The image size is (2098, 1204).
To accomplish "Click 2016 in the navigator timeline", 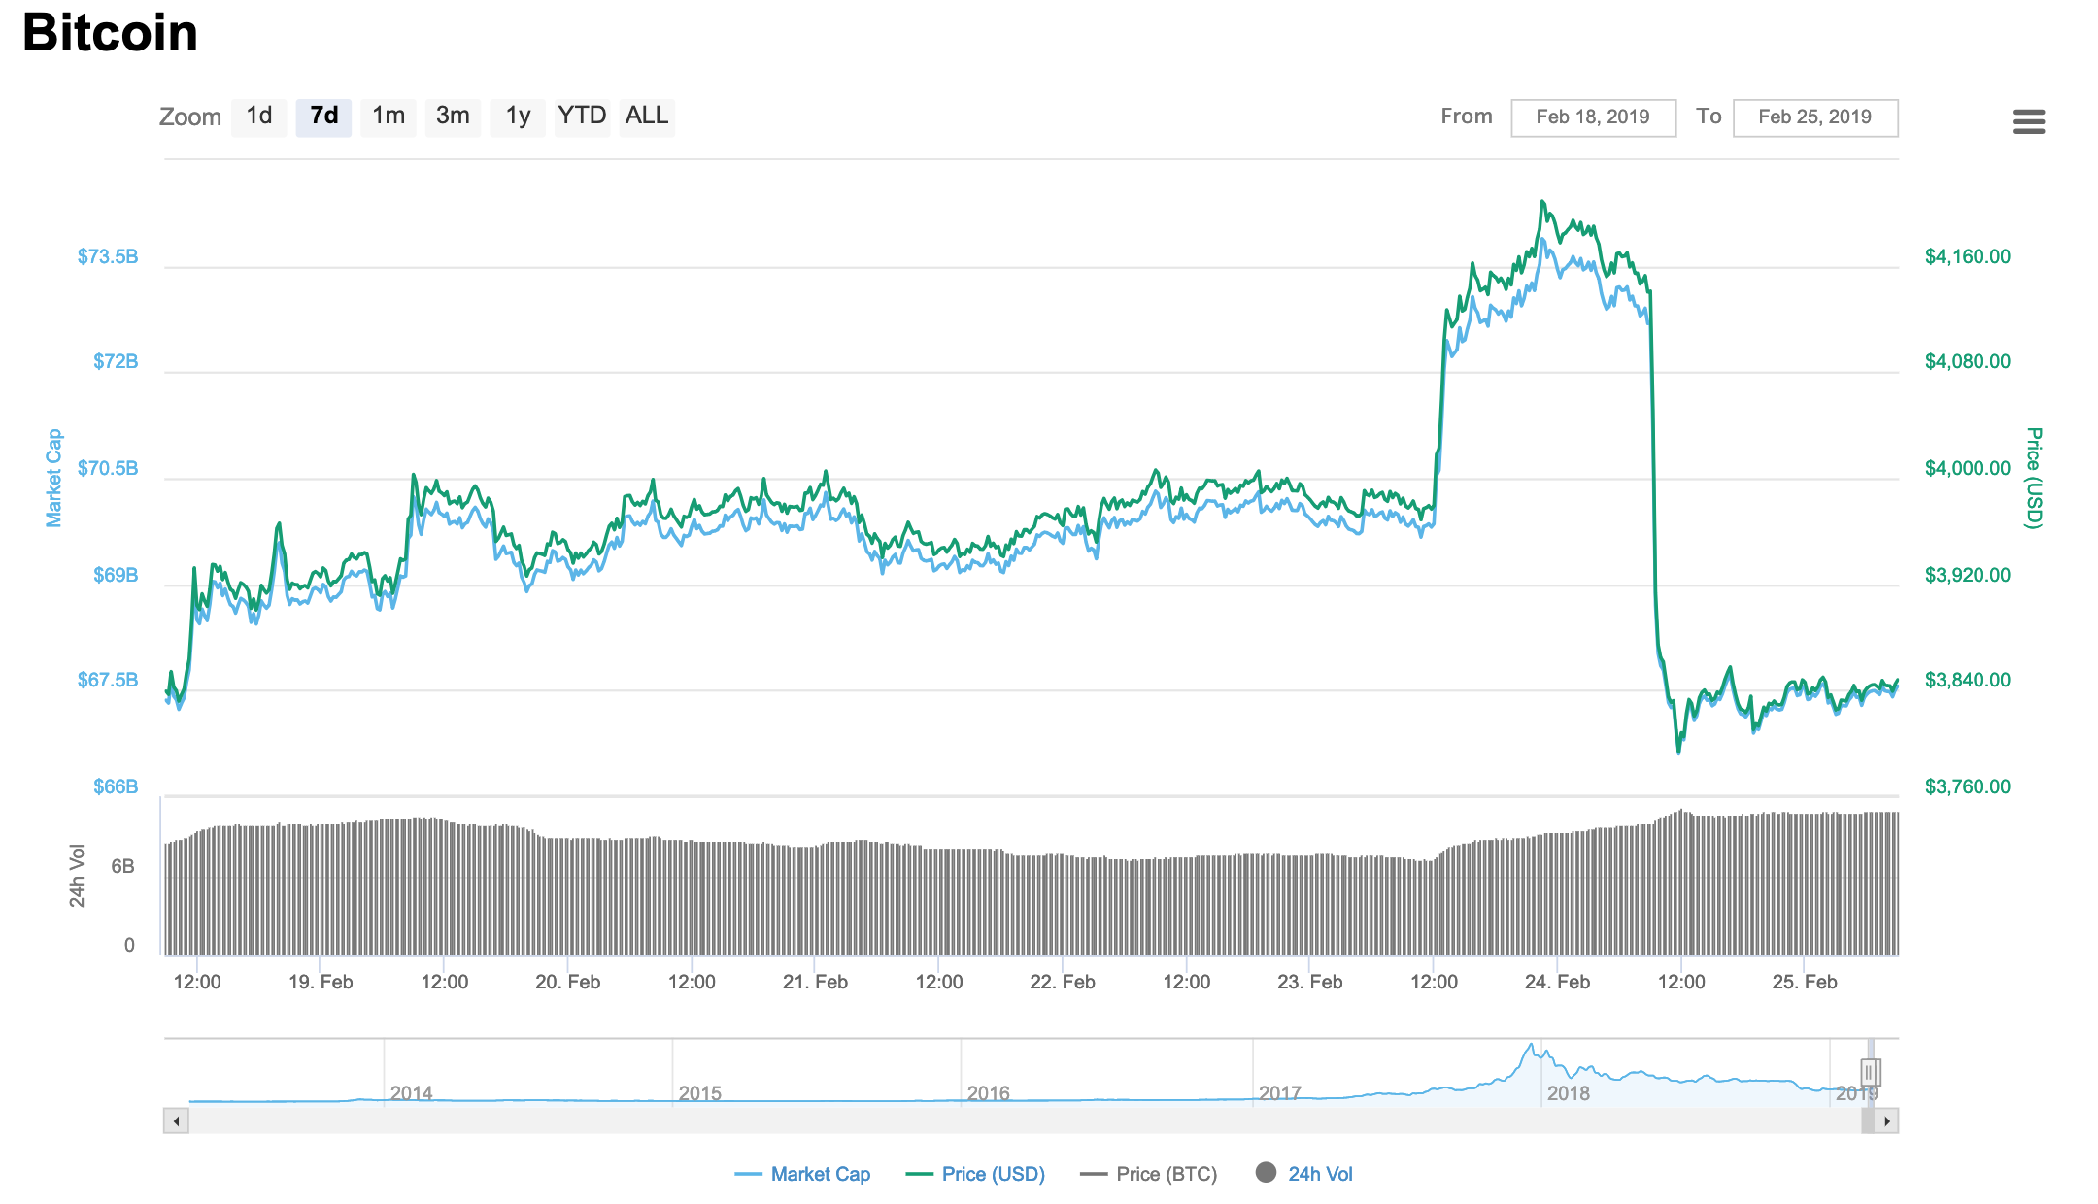I will coord(988,1093).
